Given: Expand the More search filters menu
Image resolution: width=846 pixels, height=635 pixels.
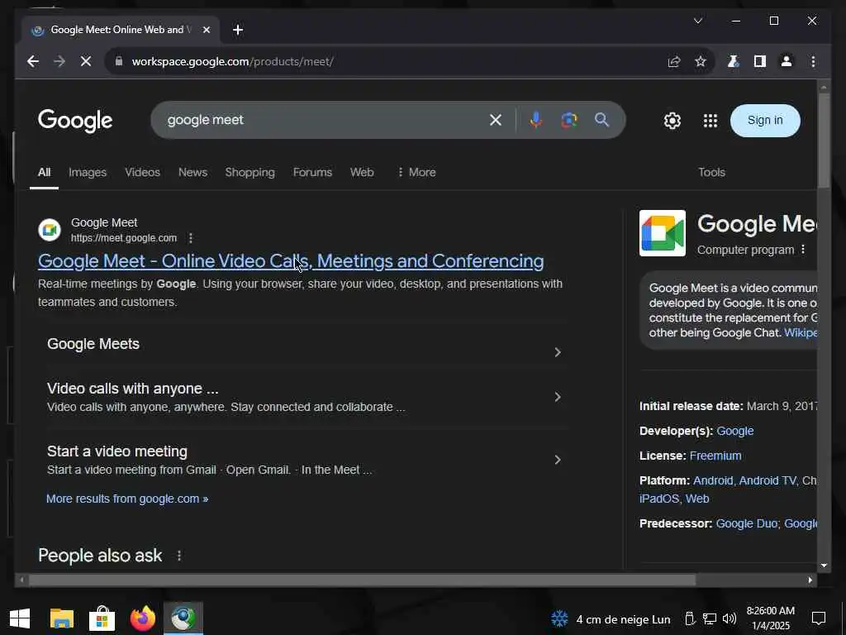Looking at the screenshot, I should click(416, 172).
